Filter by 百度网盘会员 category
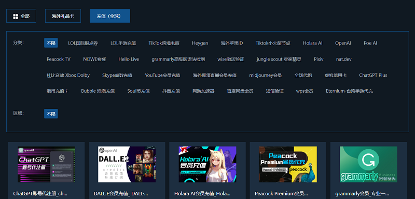 click(240, 91)
